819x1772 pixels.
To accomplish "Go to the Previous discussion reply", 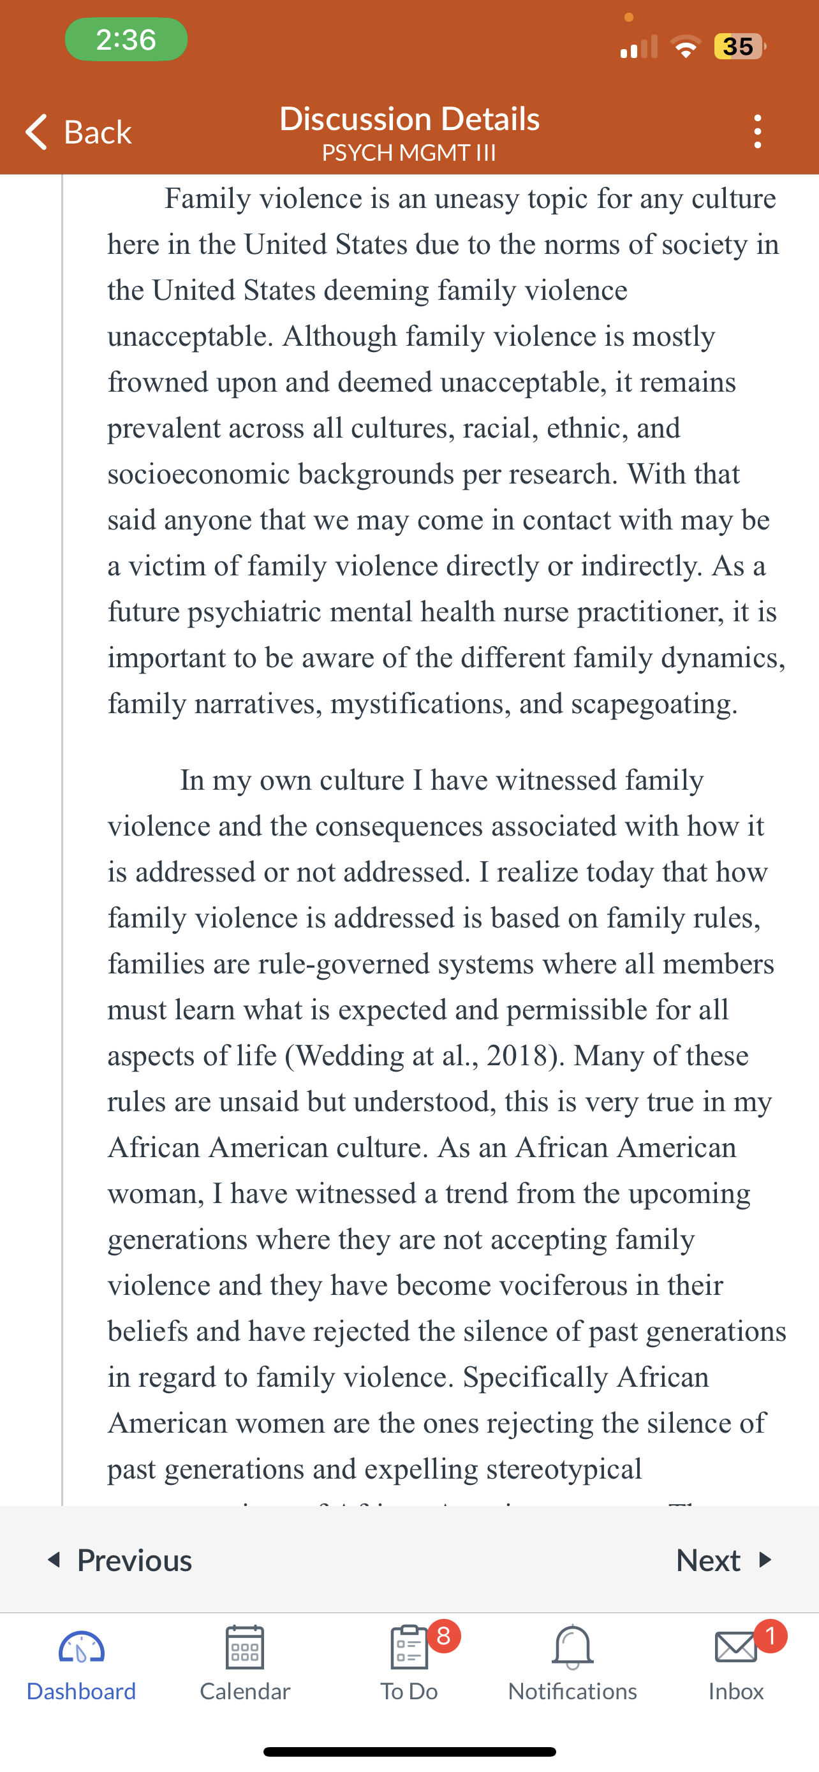I will pyautogui.click(x=120, y=1560).
